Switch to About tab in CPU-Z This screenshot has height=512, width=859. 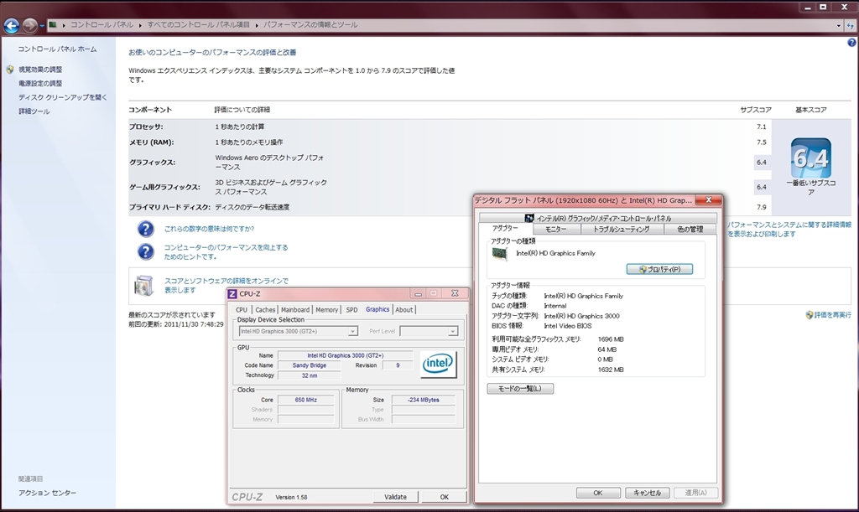[404, 309]
